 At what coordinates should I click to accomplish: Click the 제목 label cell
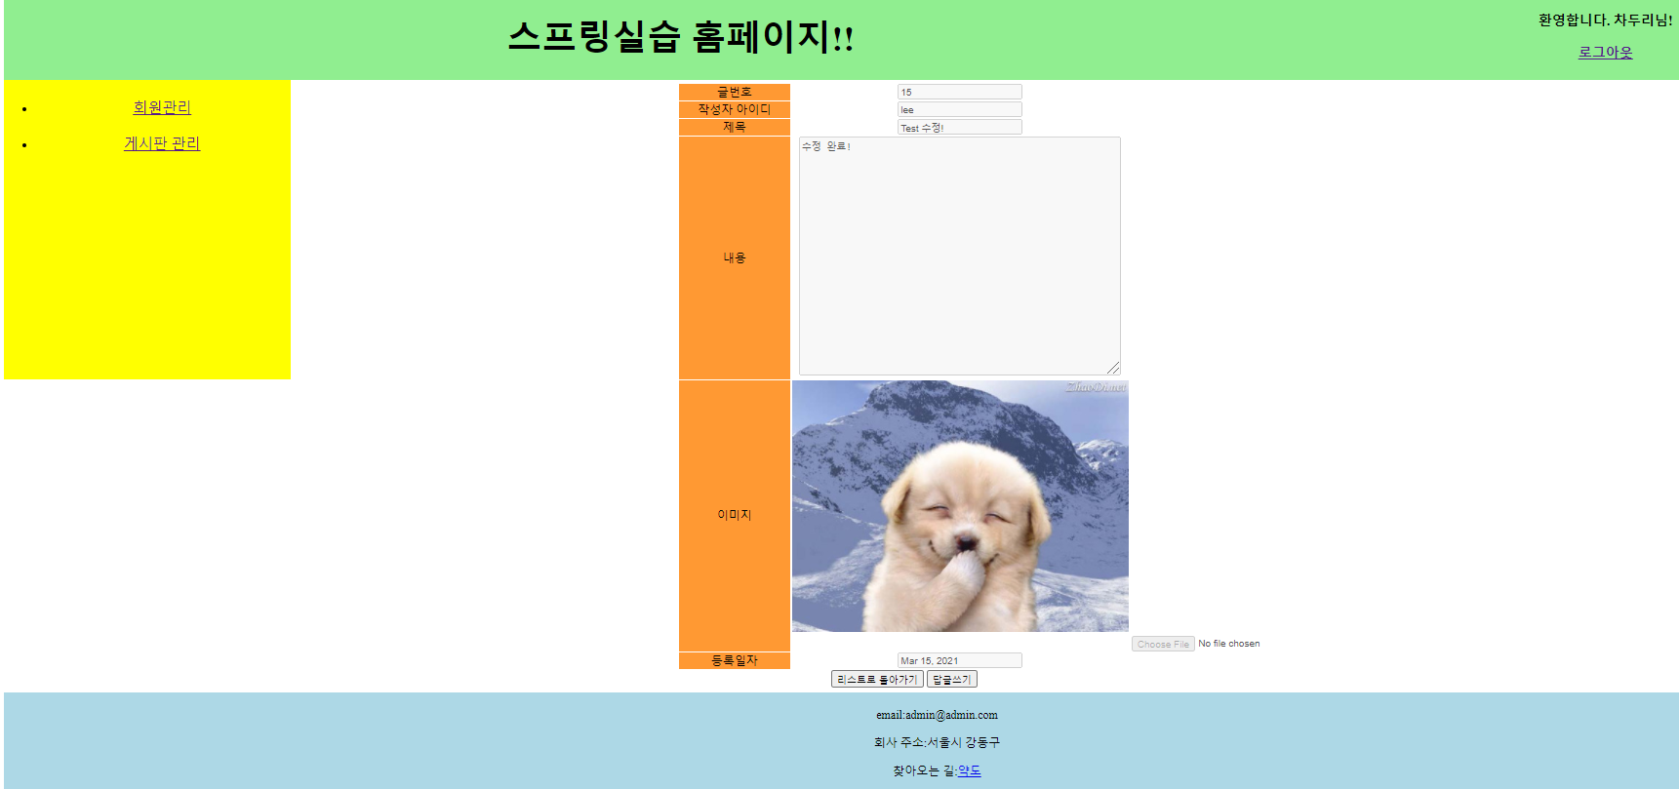735,127
